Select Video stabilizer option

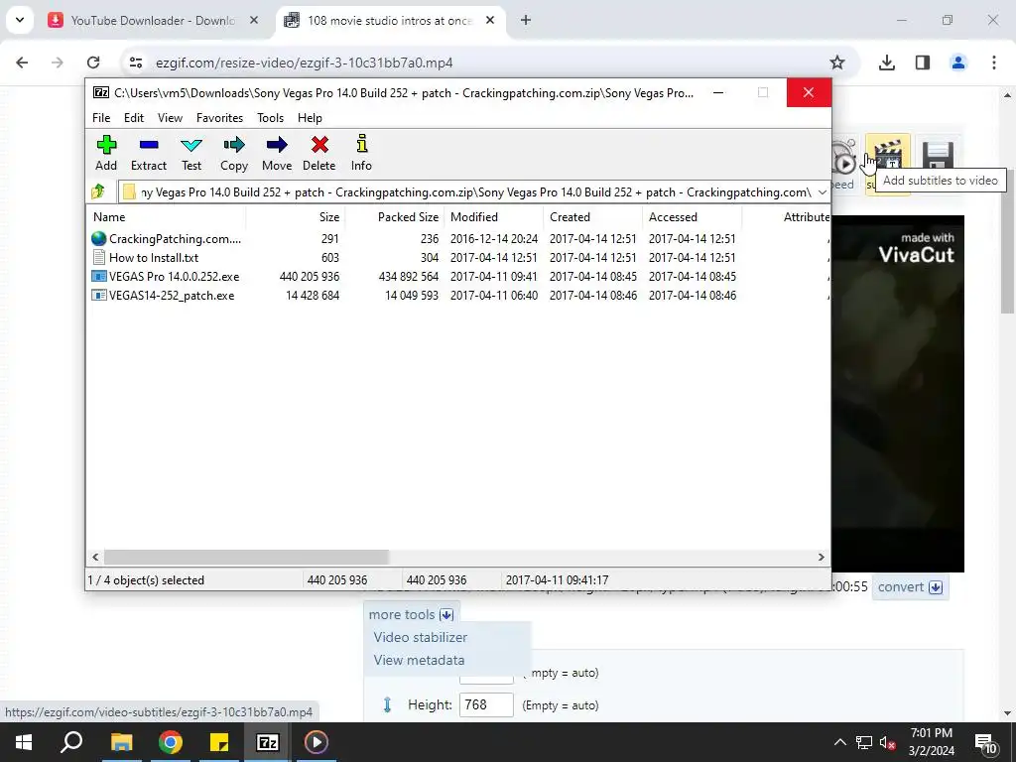click(421, 637)
